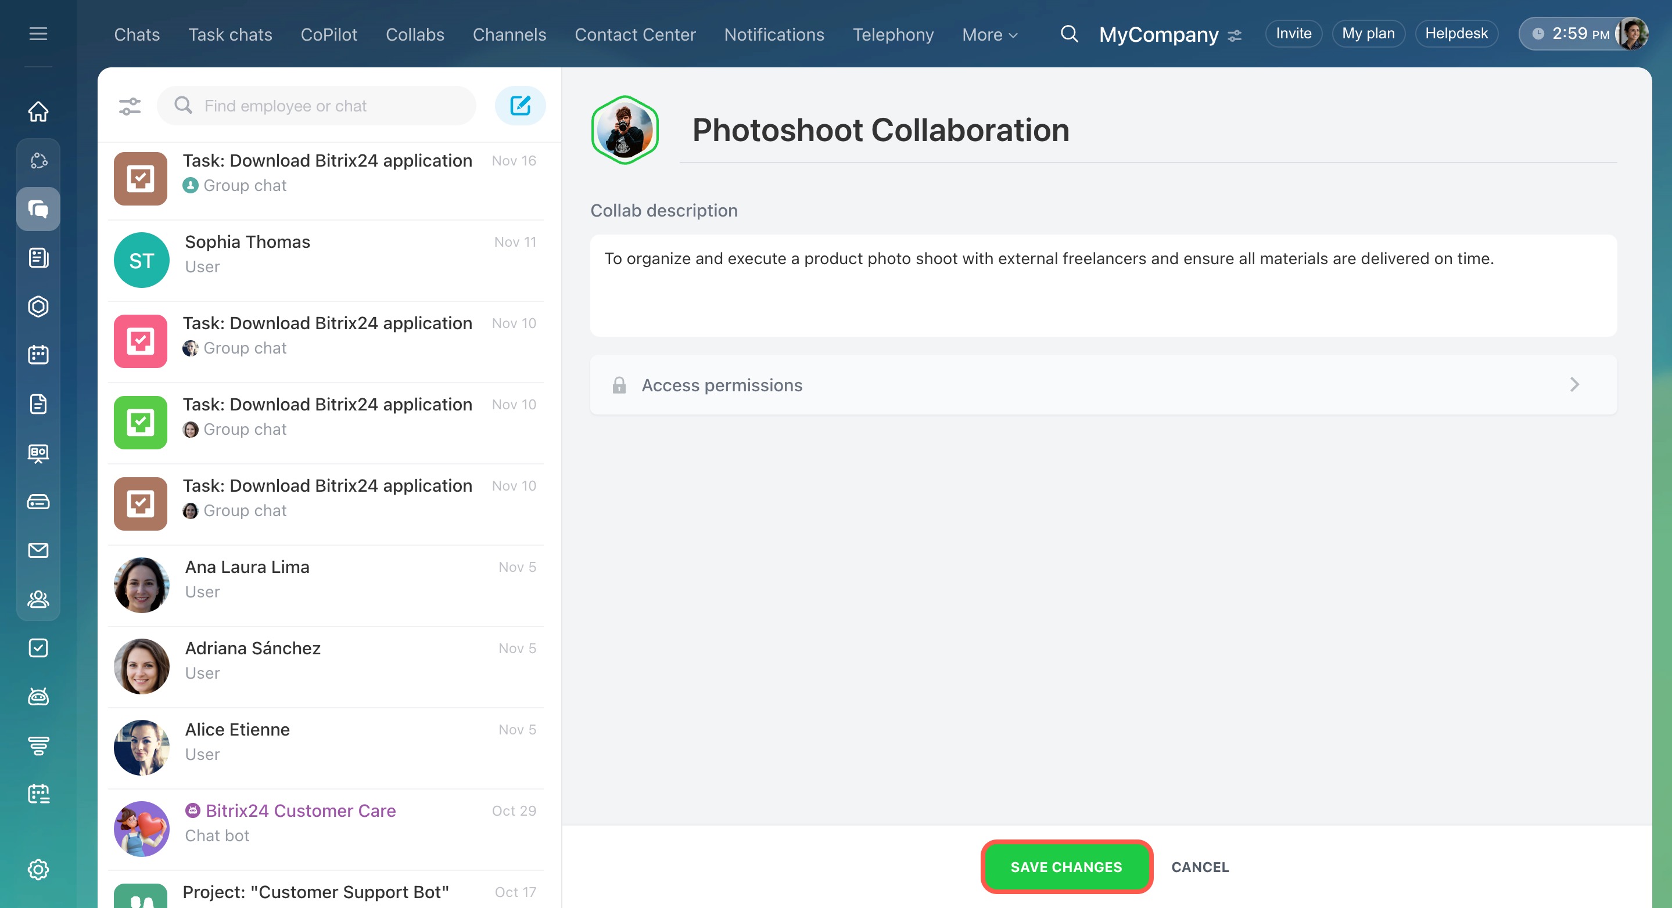Open MyCompany settings sliders icon

1235,35
